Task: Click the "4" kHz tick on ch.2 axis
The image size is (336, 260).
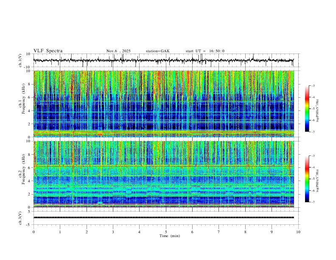Action: (30, 181)
